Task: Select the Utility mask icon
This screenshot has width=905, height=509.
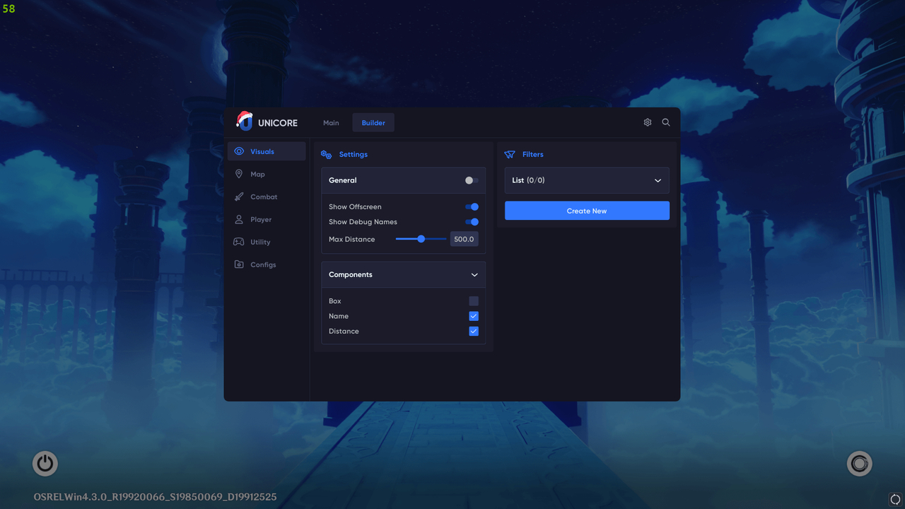Action: 240,242
